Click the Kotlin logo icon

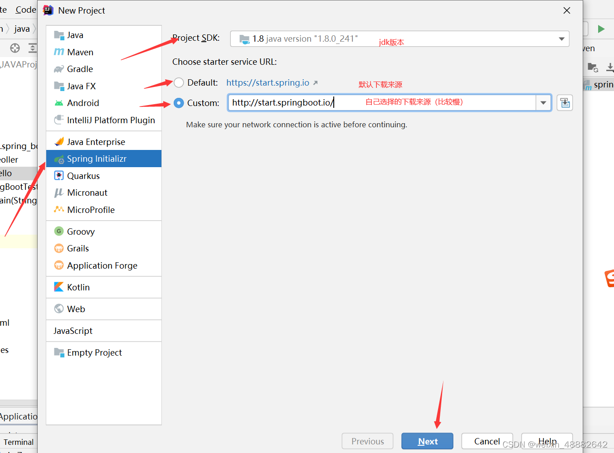click(59, 287)
